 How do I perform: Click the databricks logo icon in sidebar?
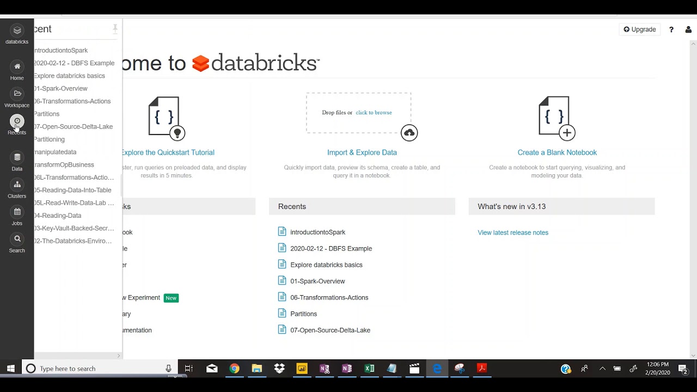(x=17, y=31)
